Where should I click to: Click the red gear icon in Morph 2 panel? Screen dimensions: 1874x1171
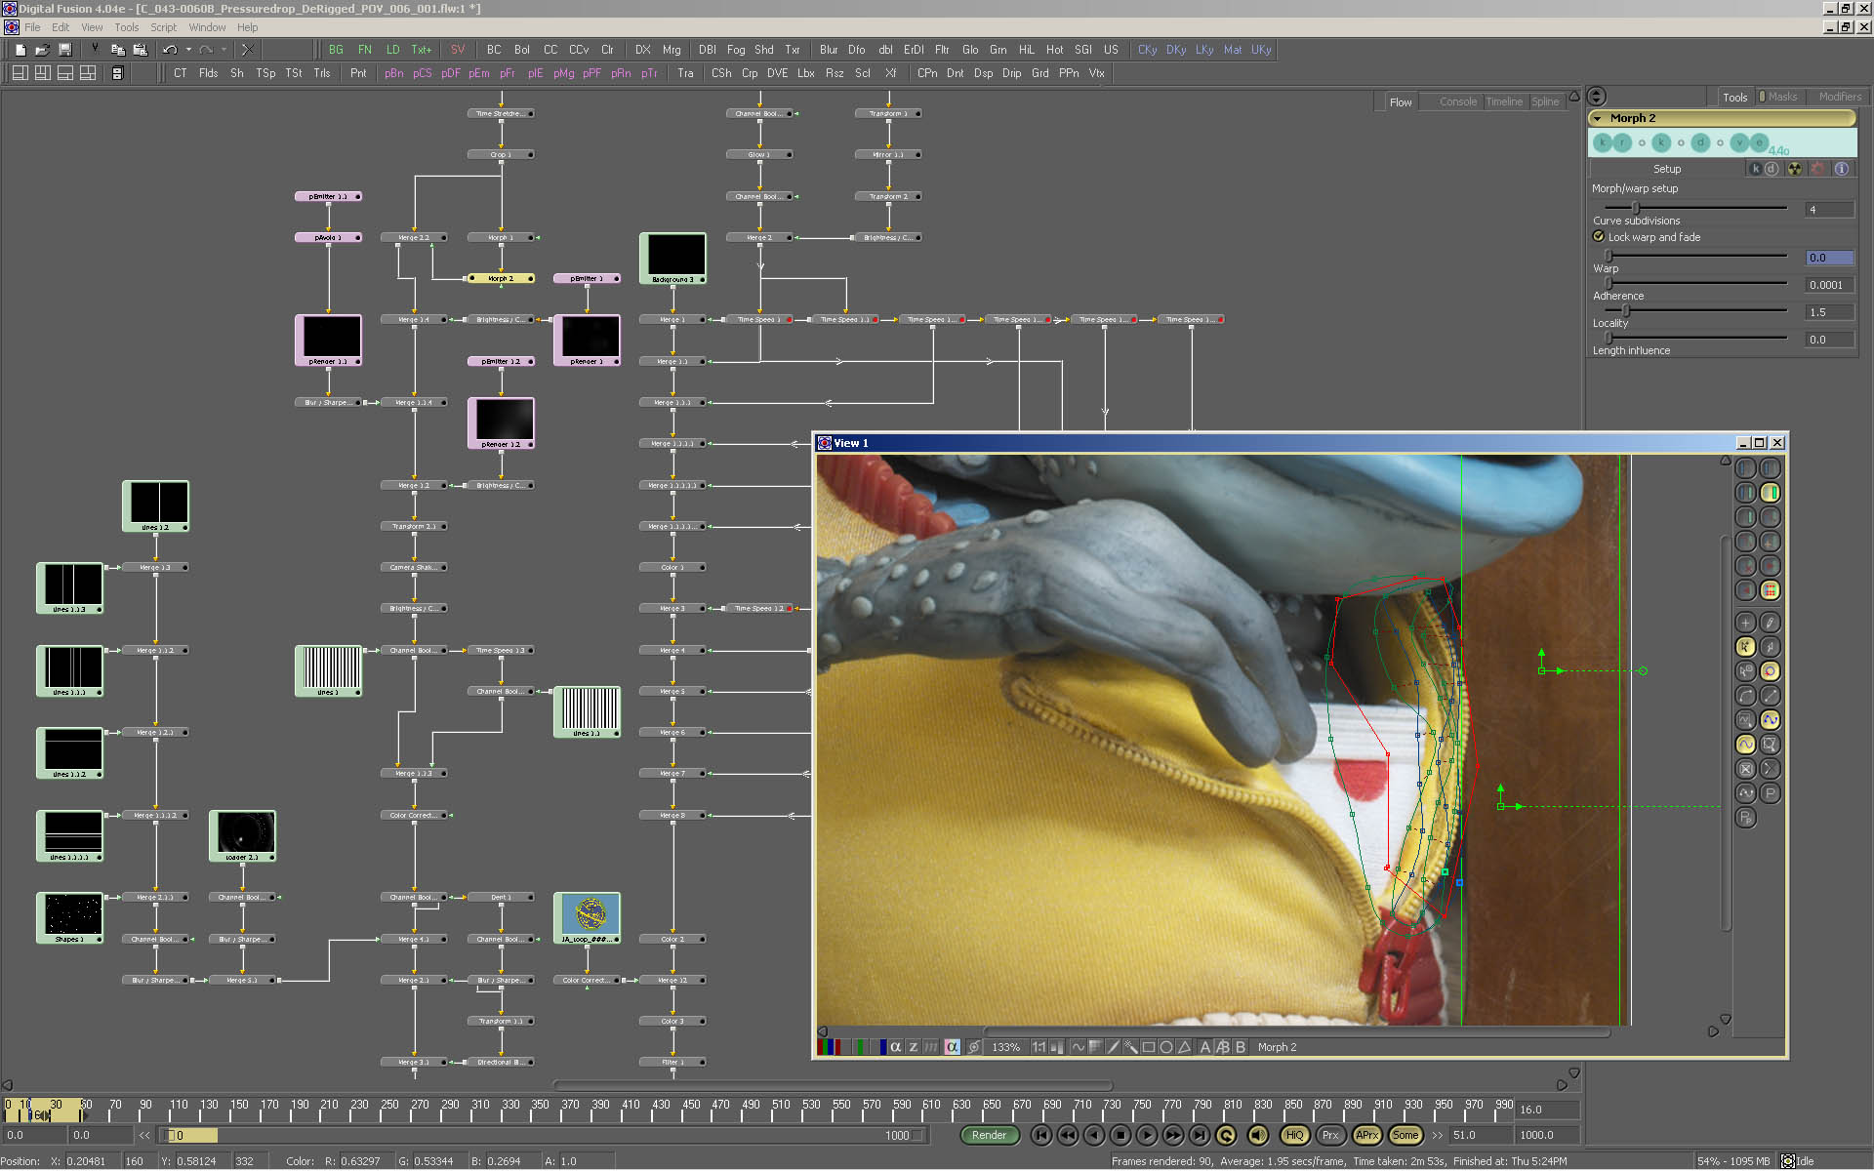click(x=1817, y=169)
